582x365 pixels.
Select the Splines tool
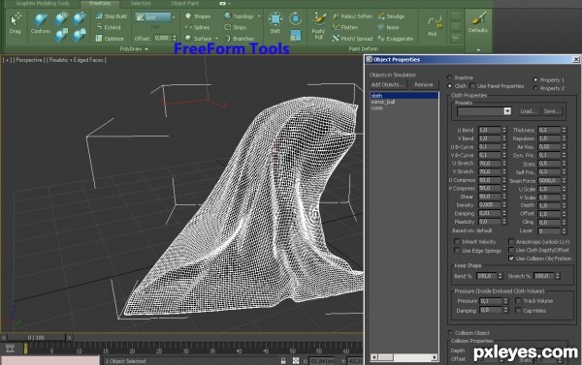coord(198,27)
